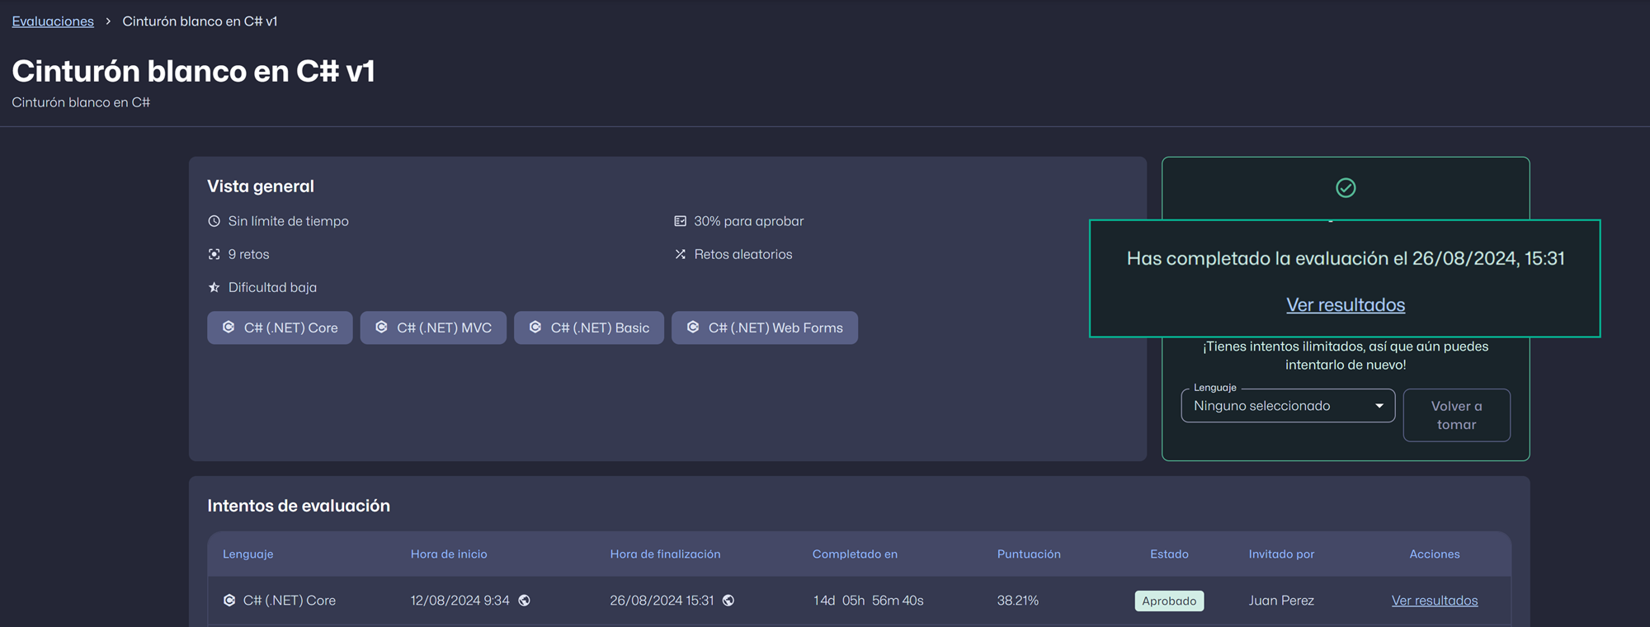Click the Retos aleatorios text

743,254
